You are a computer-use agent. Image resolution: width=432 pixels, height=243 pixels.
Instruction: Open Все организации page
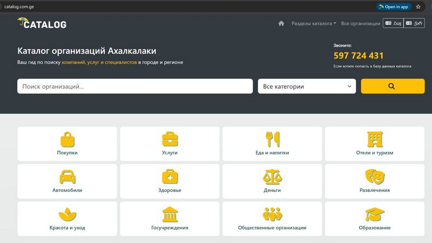360,23
